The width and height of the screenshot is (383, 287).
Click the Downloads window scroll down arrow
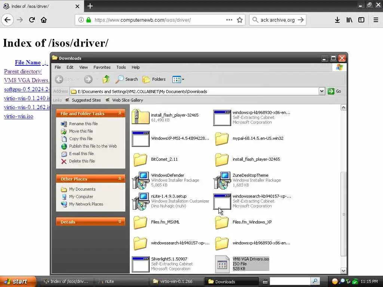[343, 271]
